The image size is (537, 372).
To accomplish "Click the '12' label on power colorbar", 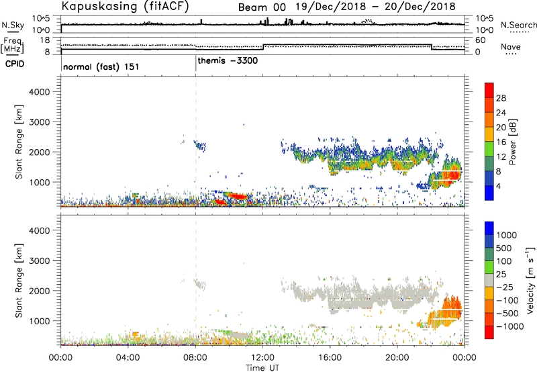I will point(501,157).
